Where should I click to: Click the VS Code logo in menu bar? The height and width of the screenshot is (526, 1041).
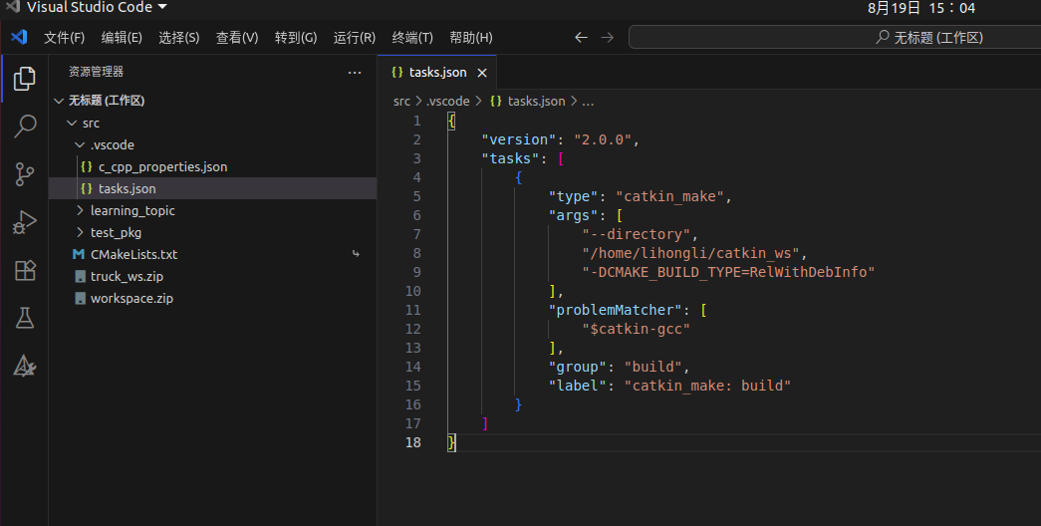coord(19,37)
